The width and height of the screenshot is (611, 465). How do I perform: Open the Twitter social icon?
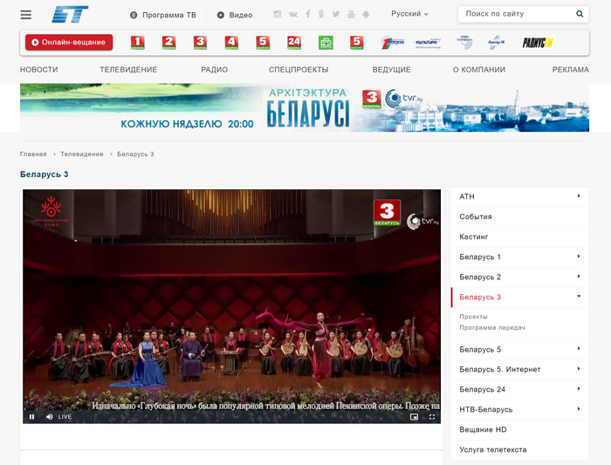point(336,15)
